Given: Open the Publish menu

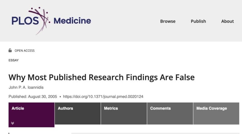Looking at the screenshot, I should pos(198,21).
